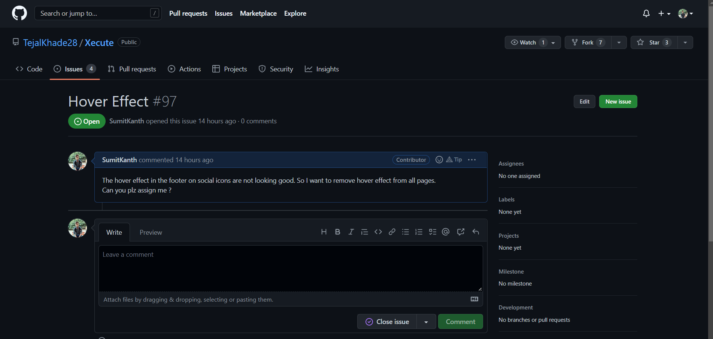
Task: Switch to the Actions tab
Action: click(x=184, y=69)
